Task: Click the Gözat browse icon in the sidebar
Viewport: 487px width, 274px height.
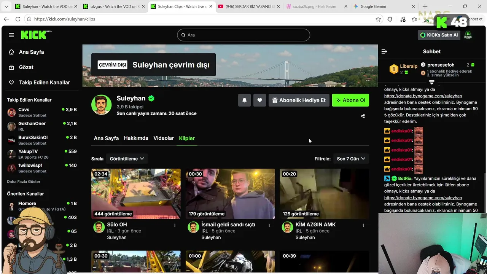Action: coord(11,67)
